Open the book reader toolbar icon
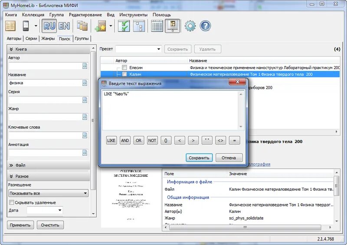The image size is (347, 245). pos(10,26)
